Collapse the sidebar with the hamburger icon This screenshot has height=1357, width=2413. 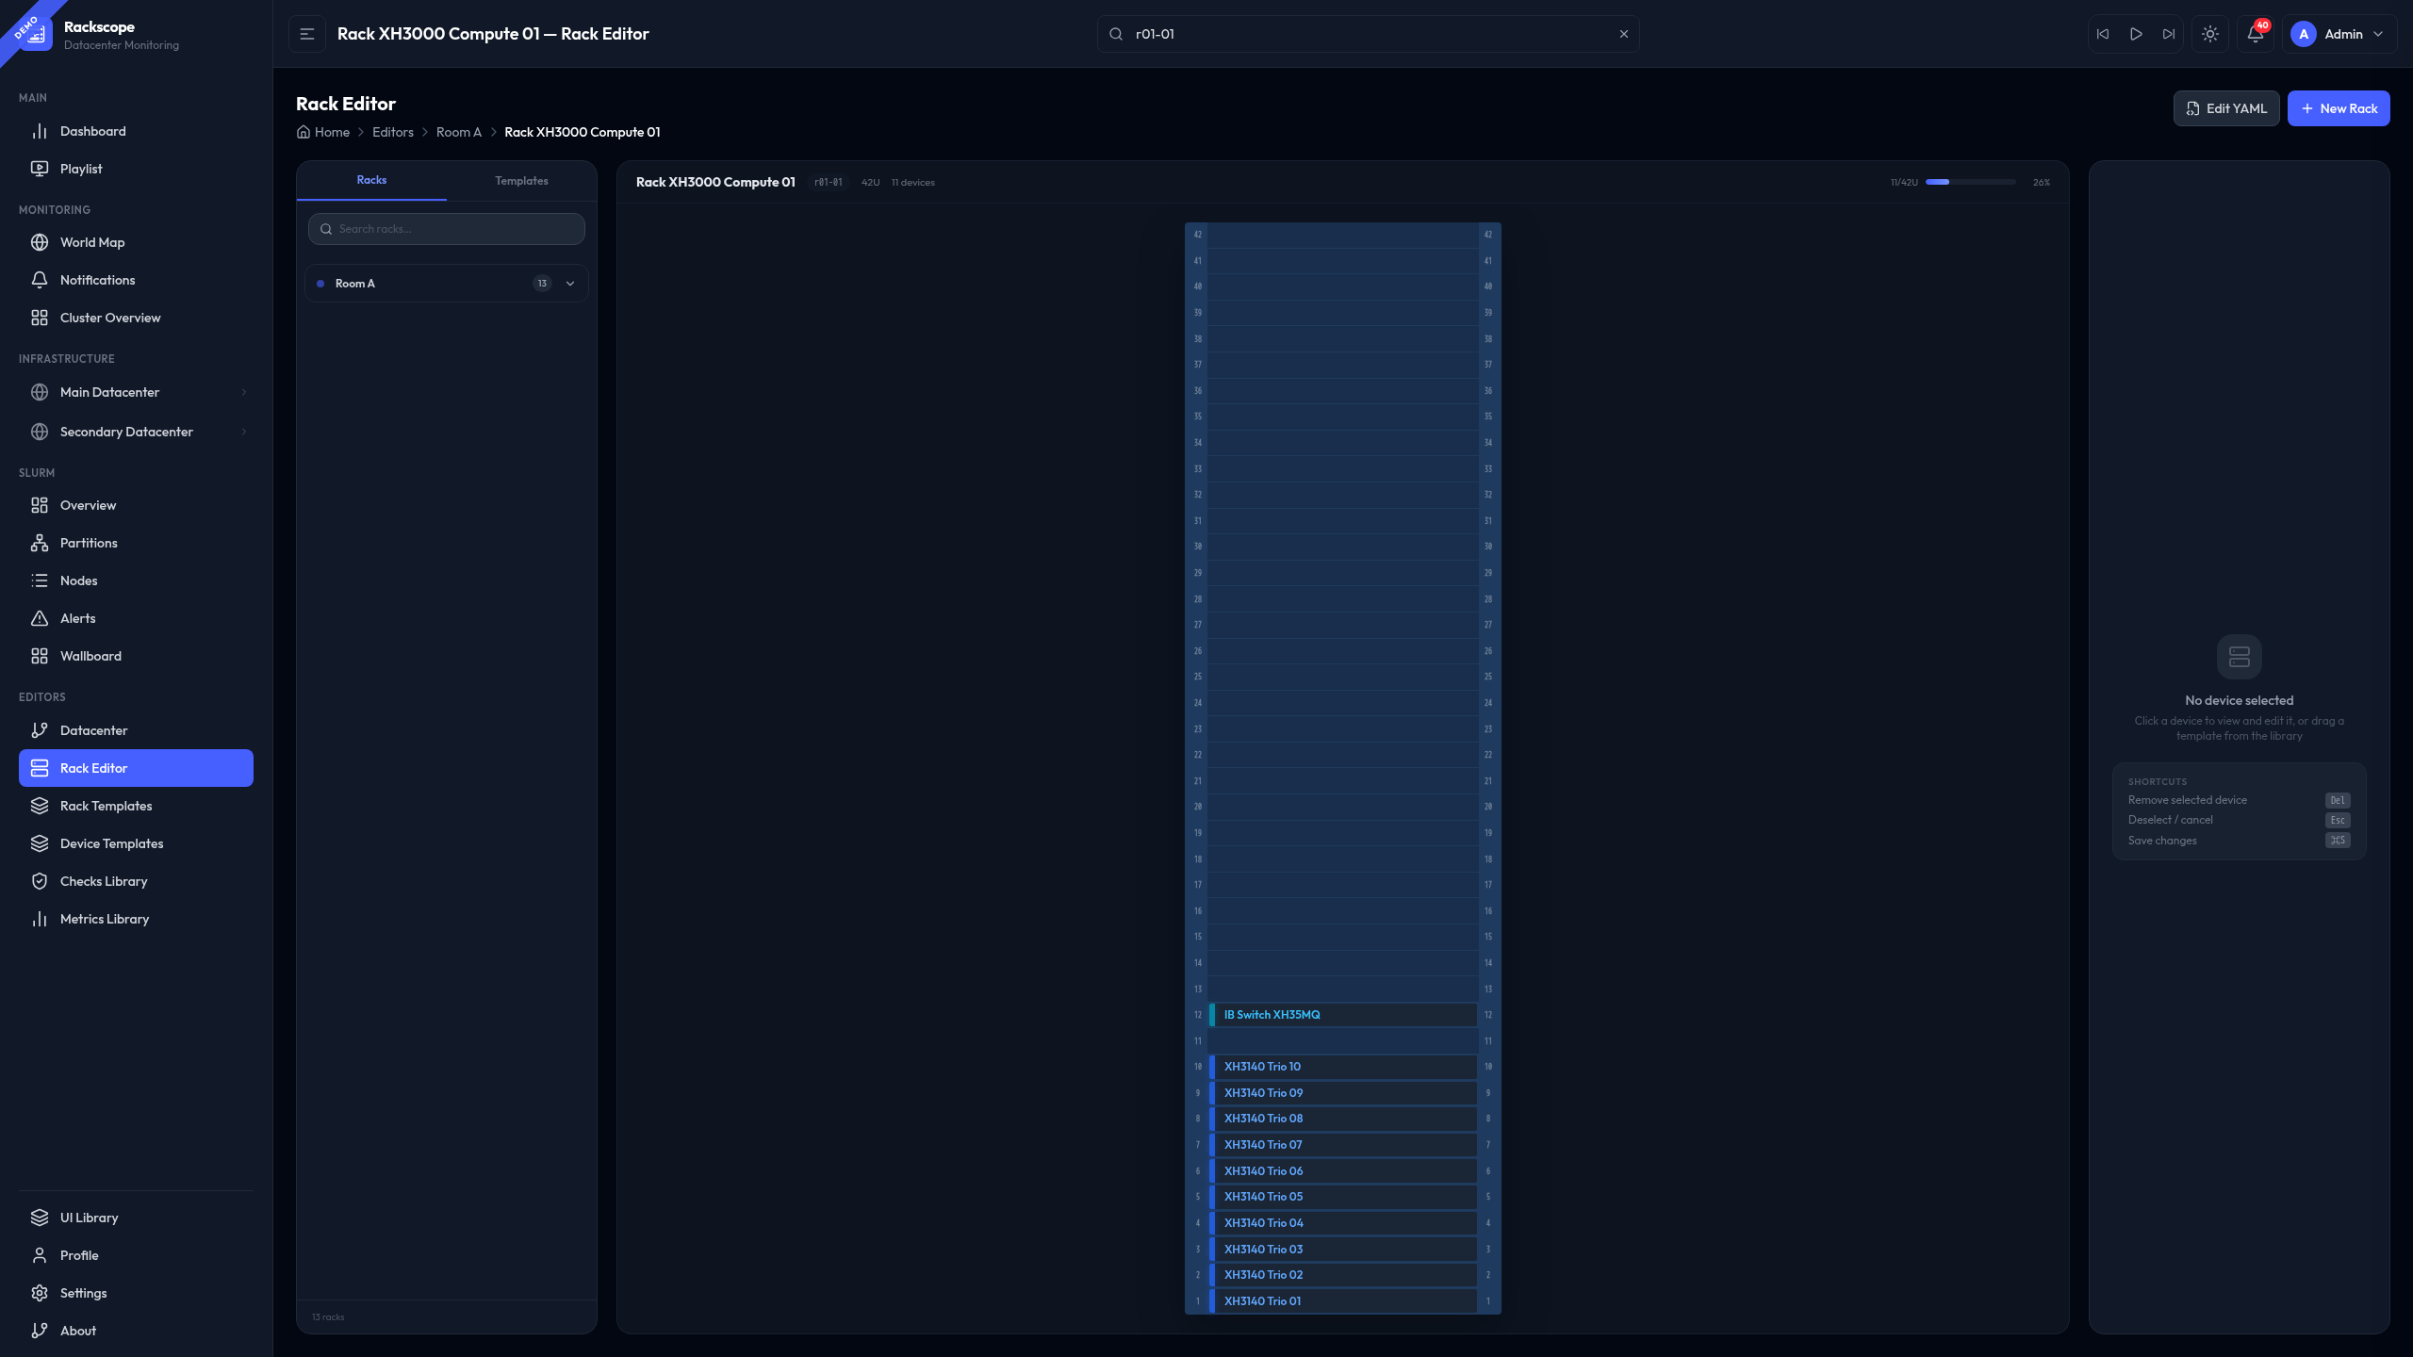(306, 33)
